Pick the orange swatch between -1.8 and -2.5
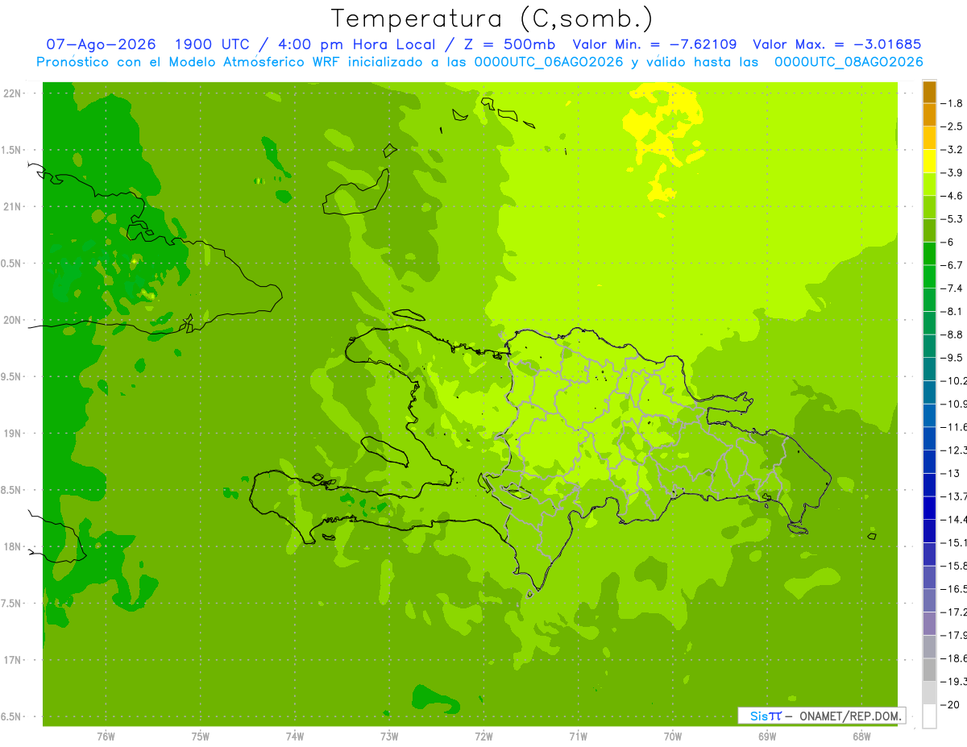 (929, 114)
